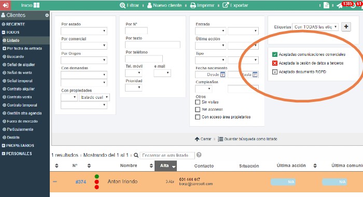Open the Por comercial dropdown

pos(84,46)
